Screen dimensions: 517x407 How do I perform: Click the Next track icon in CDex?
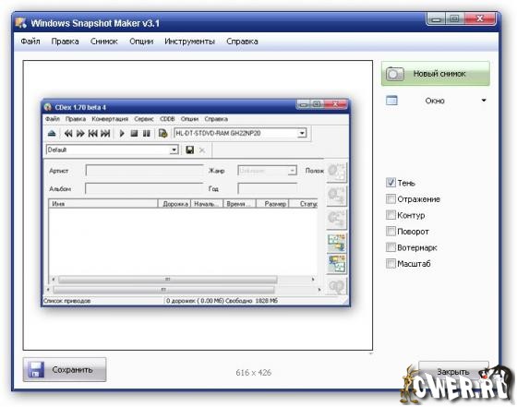point(105,133)
